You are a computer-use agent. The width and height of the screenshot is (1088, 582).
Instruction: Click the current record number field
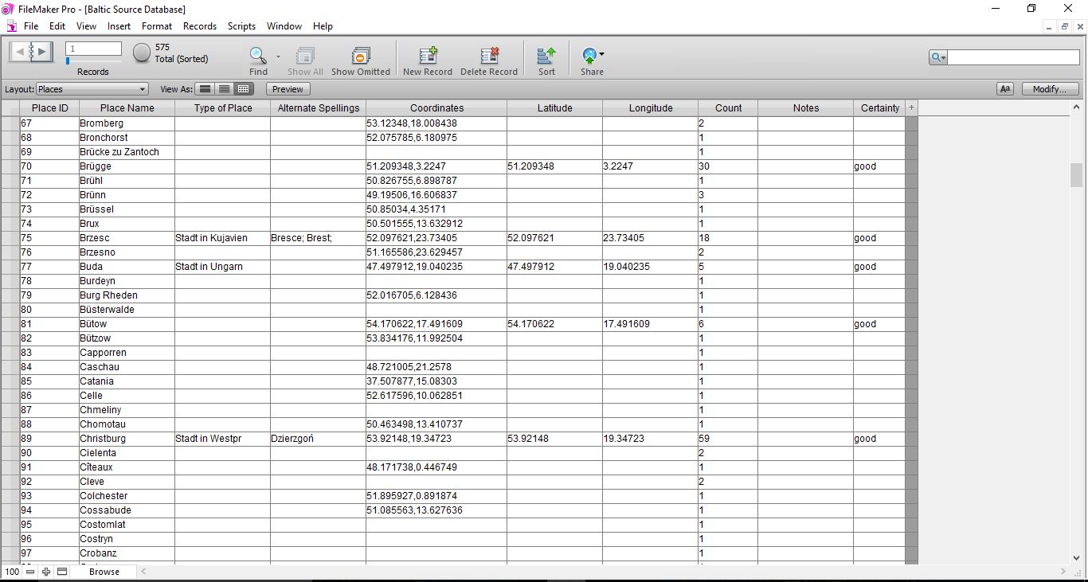click(93, 49)
